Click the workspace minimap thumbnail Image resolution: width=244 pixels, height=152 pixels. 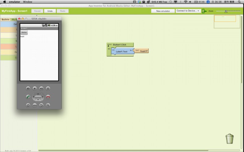pyautogui.click(x=225, y=18)
